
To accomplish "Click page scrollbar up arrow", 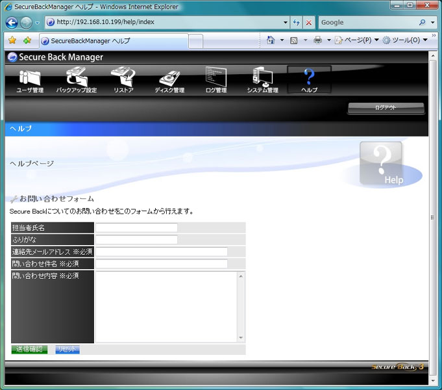I will [x=433, y=56].
